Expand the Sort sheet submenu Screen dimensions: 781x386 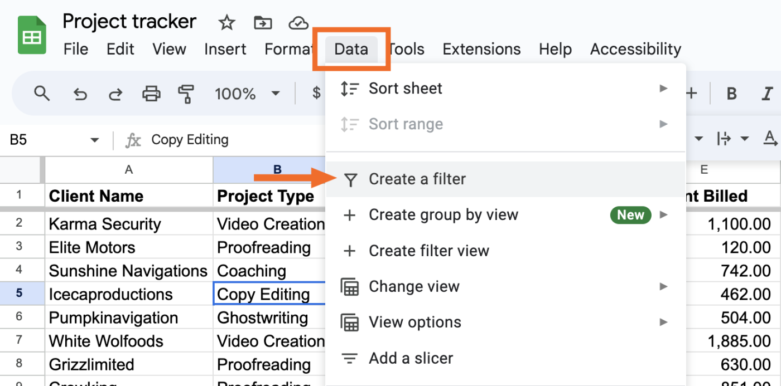click(663, 89)
